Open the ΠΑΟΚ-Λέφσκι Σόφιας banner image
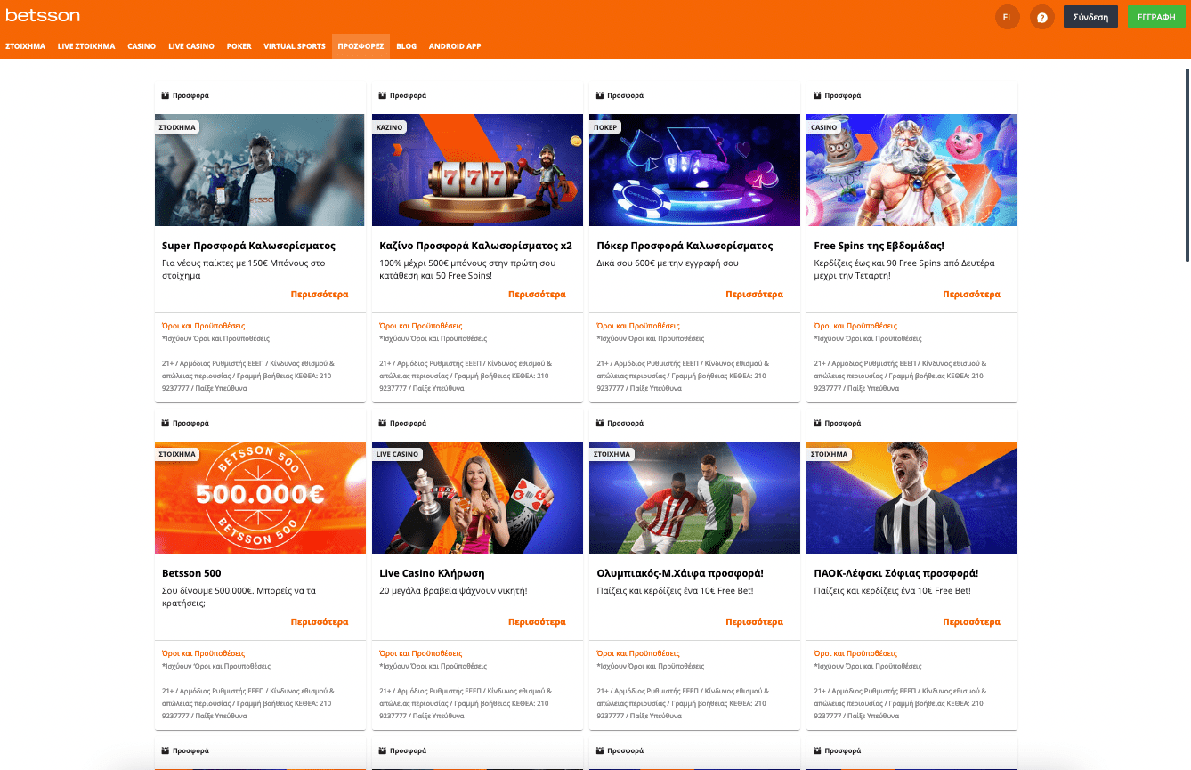The image size is (1191, 770). click(x=911, y=498)
